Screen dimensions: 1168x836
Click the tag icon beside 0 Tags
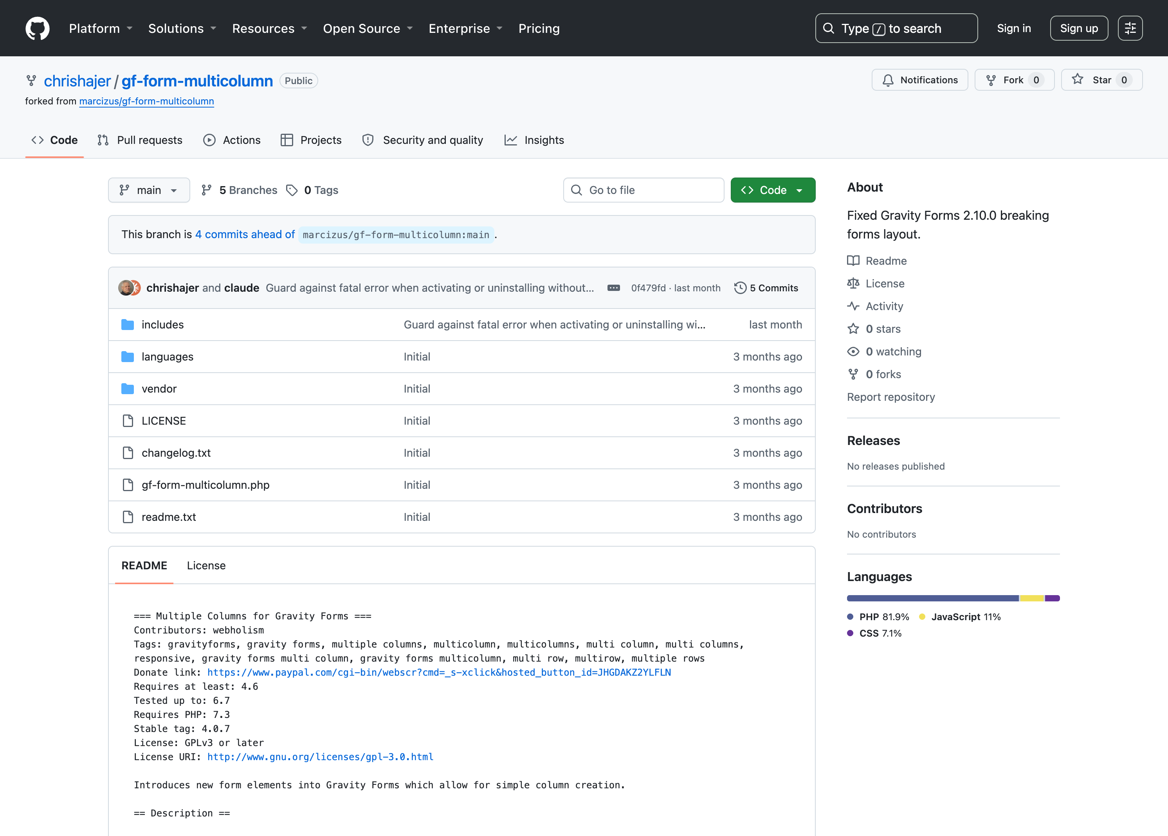pyautogui.click(x=292, y=190)
